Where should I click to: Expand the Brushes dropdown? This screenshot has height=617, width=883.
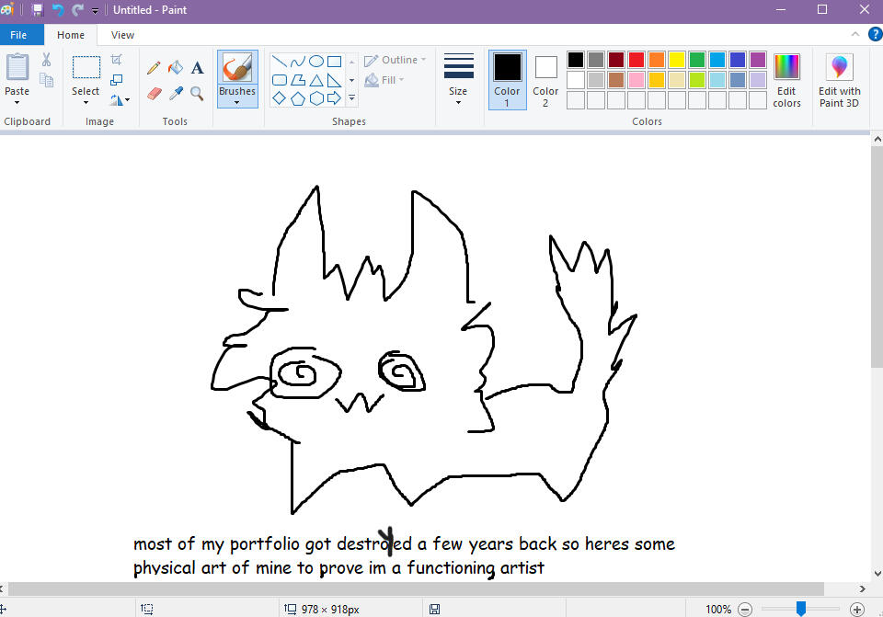click(x=237, y=101)
